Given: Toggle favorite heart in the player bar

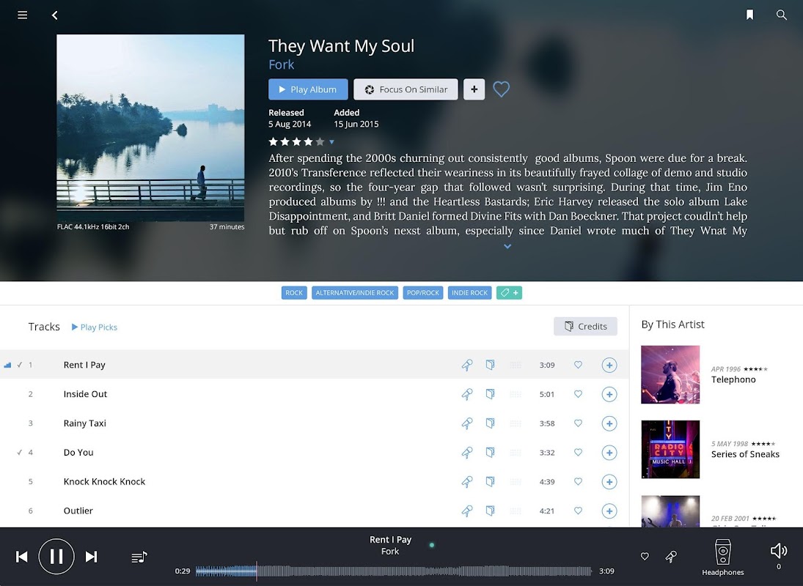Looking at the screenshot, I should [645, 557].
